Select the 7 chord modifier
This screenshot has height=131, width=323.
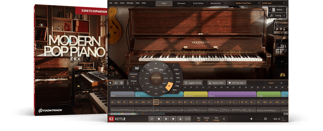pos(174,65)
